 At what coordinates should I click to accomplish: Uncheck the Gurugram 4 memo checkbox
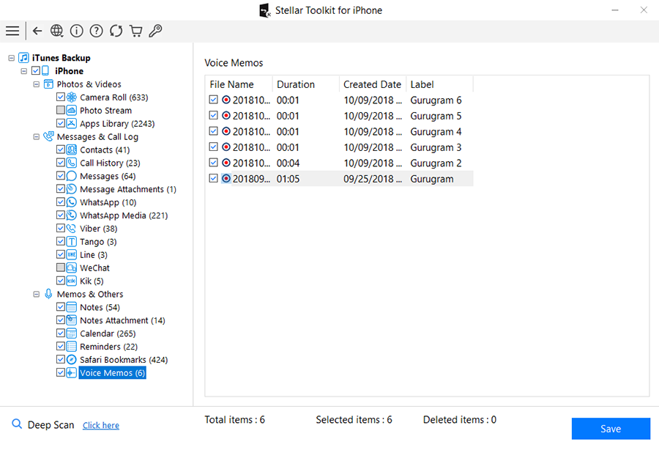pyautogui.click(x=214, y=131)
